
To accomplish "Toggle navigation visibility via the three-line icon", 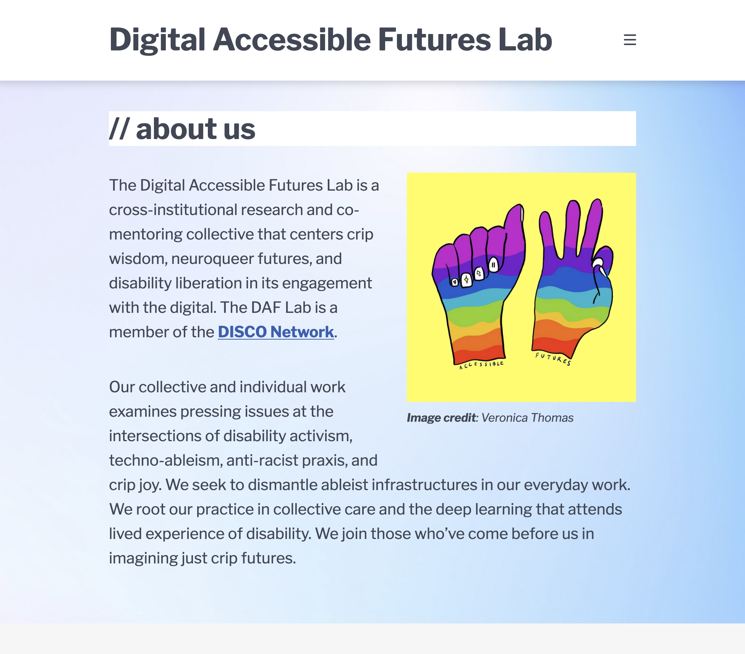I will [x=630, y=40].
